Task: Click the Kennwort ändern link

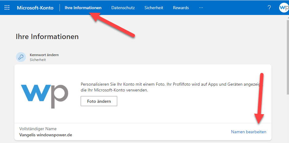Action: click(x=44, y=55)
